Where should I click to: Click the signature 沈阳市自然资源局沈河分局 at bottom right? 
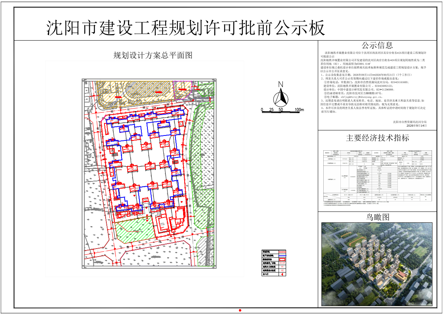(x=410, y=122)
